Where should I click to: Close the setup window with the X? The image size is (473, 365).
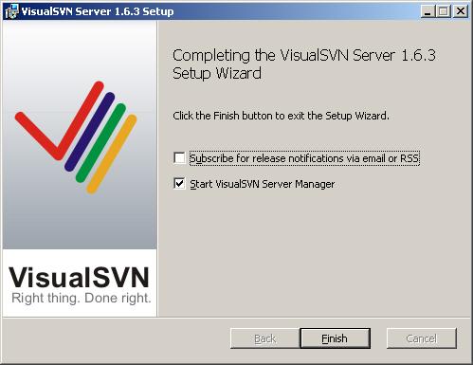[461, 11]
